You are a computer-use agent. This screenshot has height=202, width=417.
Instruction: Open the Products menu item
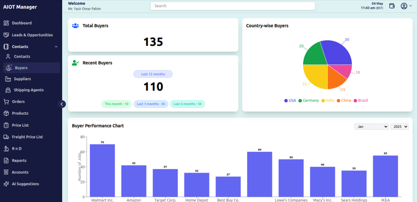click(x=20, y=113)
